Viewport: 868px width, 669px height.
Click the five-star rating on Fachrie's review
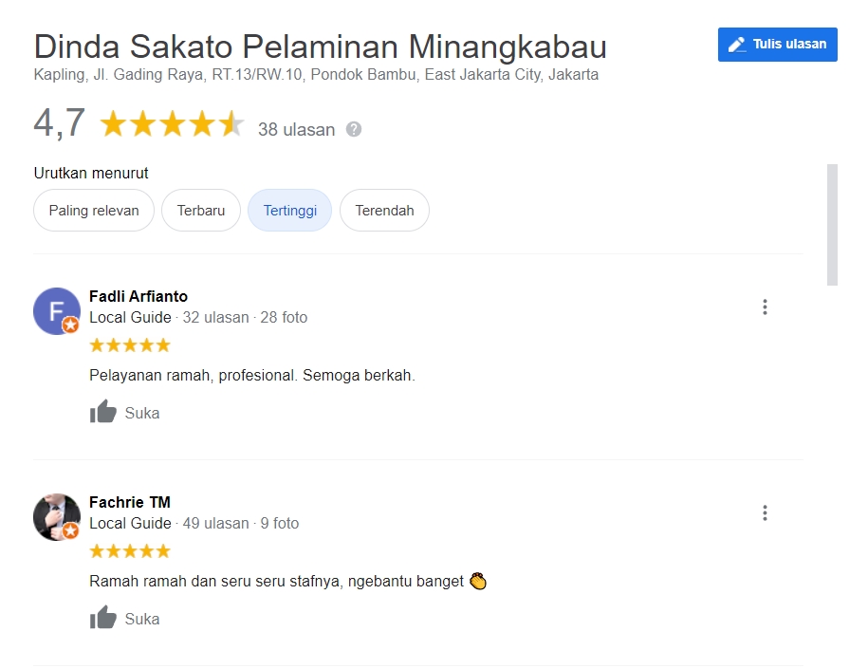coord(130,551)
